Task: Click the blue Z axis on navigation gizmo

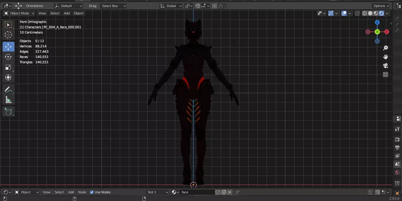Action: click(x=377, y=22)
